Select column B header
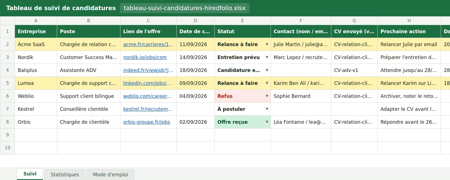450x180 pixels. coord(89,21)
